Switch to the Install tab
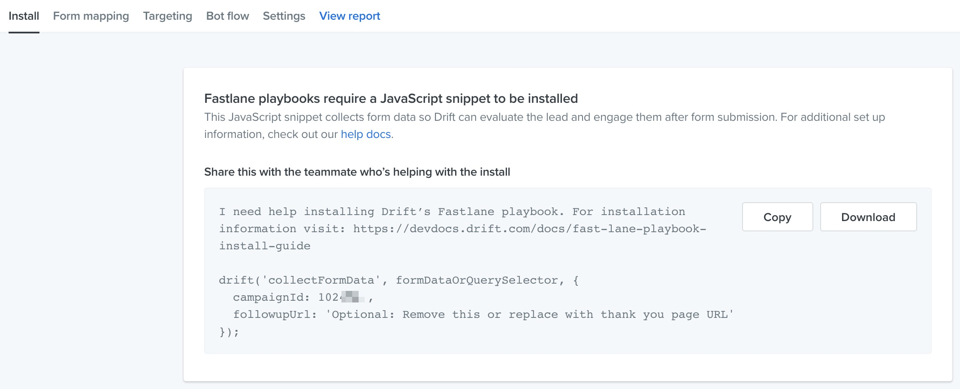This screenshot has width=960, height=389. click(x=24, y=16)
